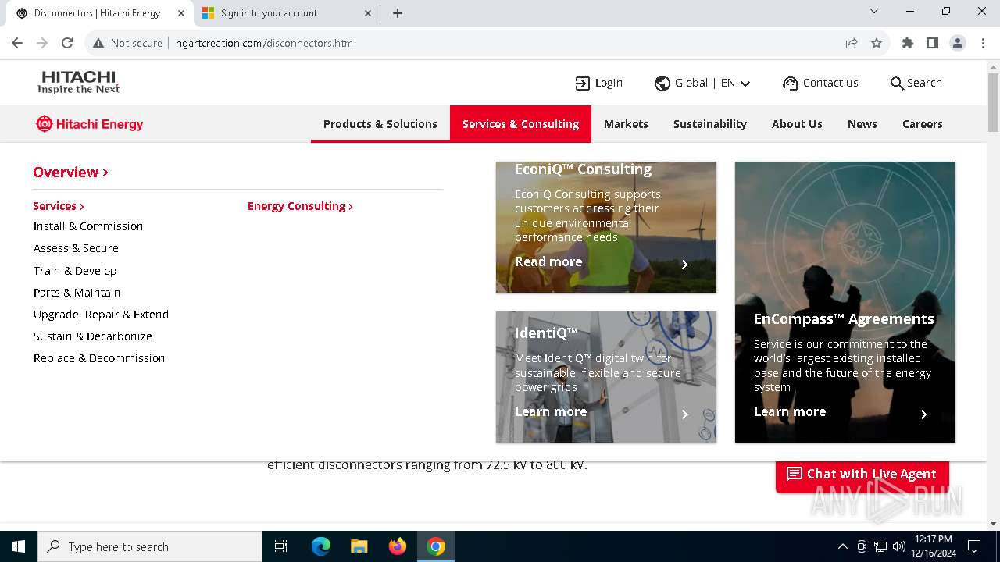This screenshot has height=562, width=1000.
Task: Open the Markets menu
Action: [x=626, y=124]
